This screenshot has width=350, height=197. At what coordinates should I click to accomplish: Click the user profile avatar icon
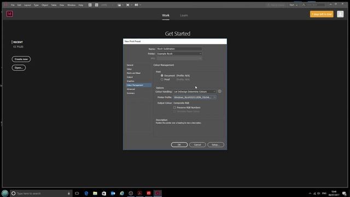pyautogui.click(x=340, y=14)
